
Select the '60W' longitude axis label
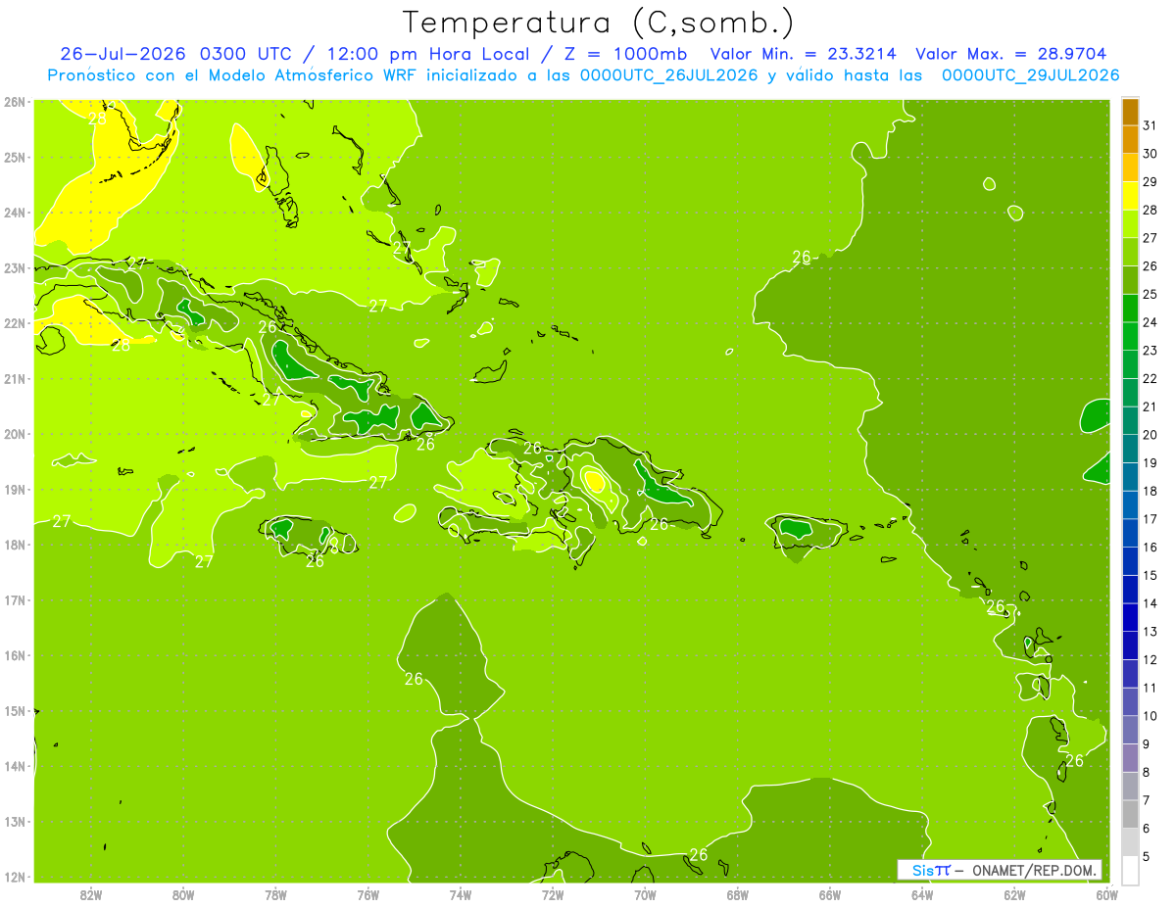pyautogui.click(x=1107, y=894)
